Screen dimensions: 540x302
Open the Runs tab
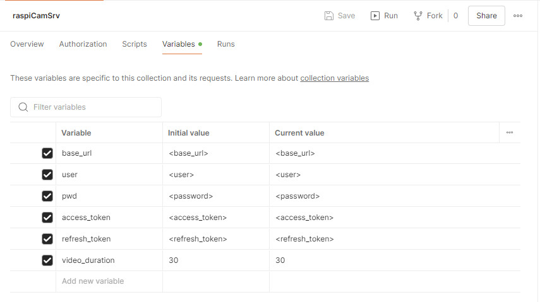[225, 44]
